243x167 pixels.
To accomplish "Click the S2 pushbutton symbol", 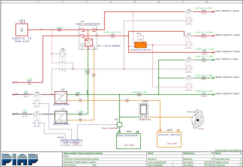I will coord(140,35).
